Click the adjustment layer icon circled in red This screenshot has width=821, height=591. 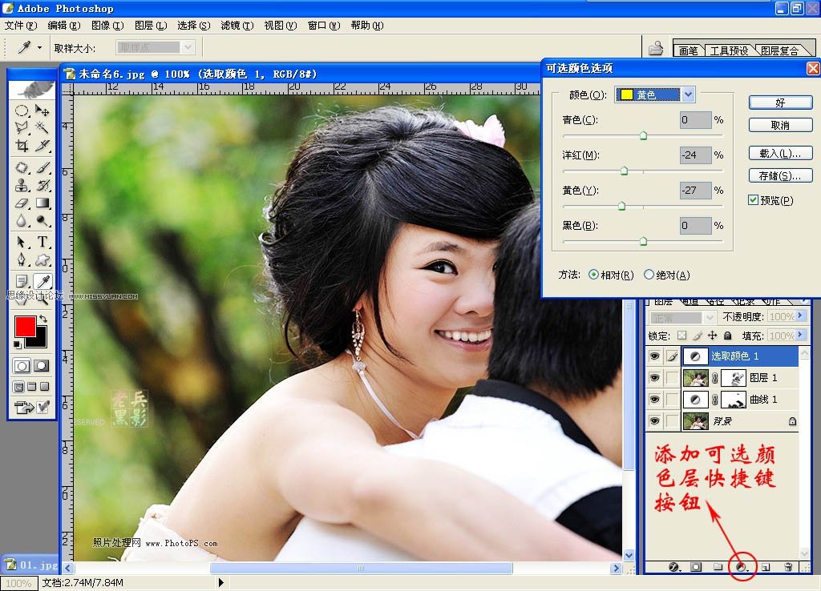pyautogui.click(x=740, y=566)
